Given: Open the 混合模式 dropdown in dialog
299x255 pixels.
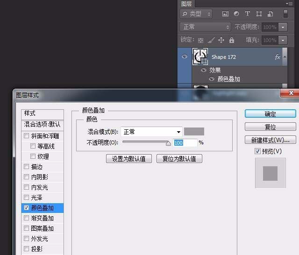Looking at the screenshot, I should point(151,132).
